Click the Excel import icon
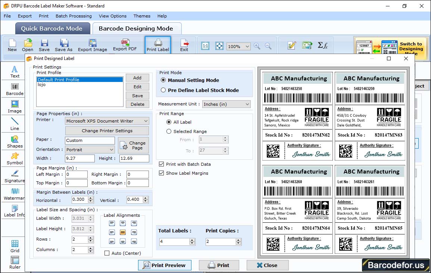Screen dimensions: 431x273 (307, 45)
